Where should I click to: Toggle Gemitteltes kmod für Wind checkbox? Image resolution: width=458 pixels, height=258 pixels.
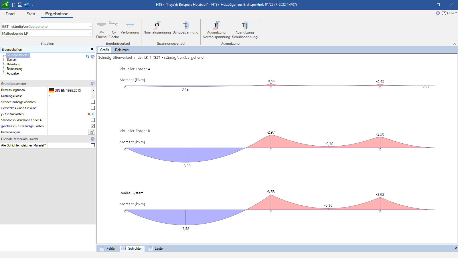[x=93, y=108]
